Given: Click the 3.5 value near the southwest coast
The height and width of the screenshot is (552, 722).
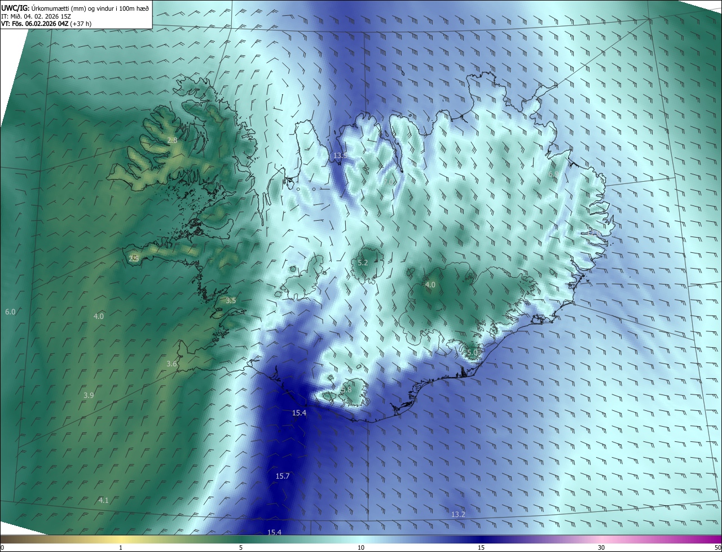Looking at the screenshot, I should click(231, 301).
